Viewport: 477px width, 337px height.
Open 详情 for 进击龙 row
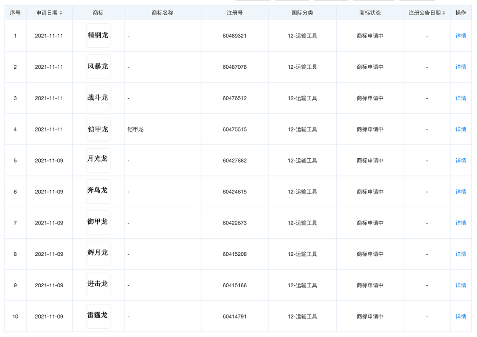click(x=461, y=285)
